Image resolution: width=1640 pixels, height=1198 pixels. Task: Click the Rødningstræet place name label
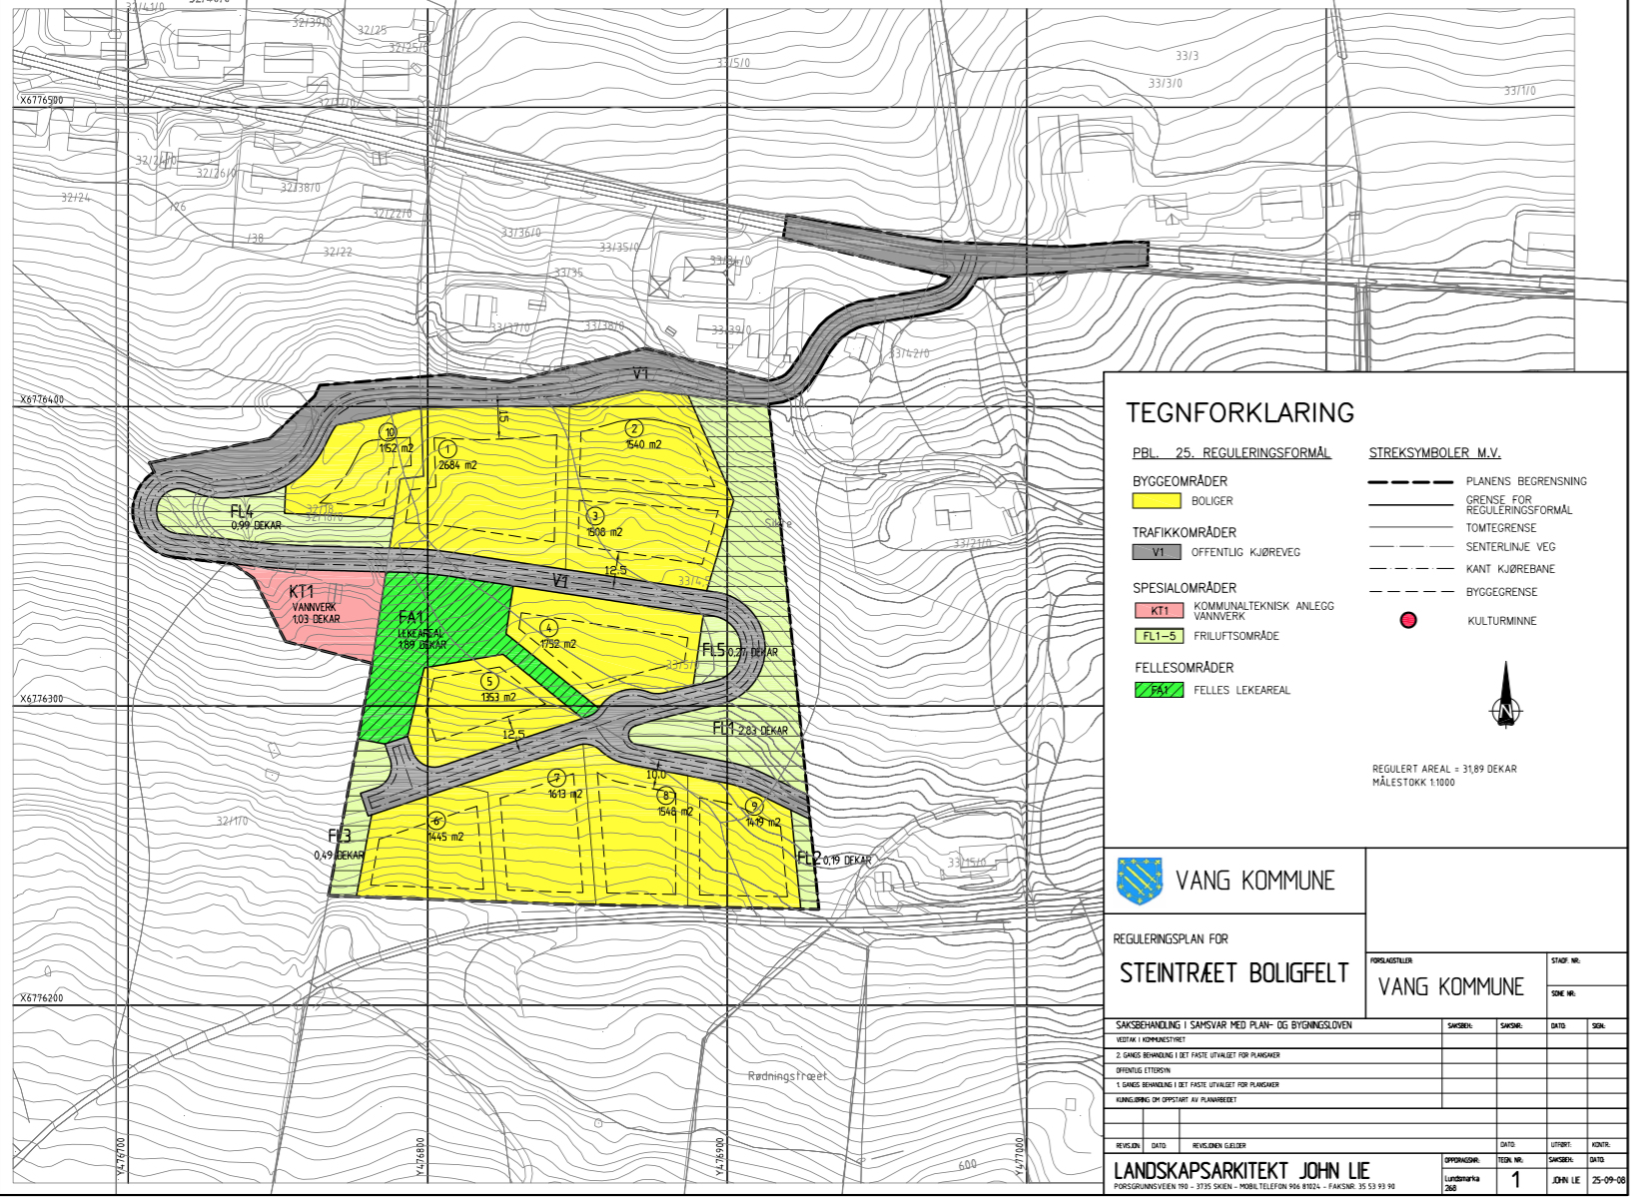click(787, 1076)
